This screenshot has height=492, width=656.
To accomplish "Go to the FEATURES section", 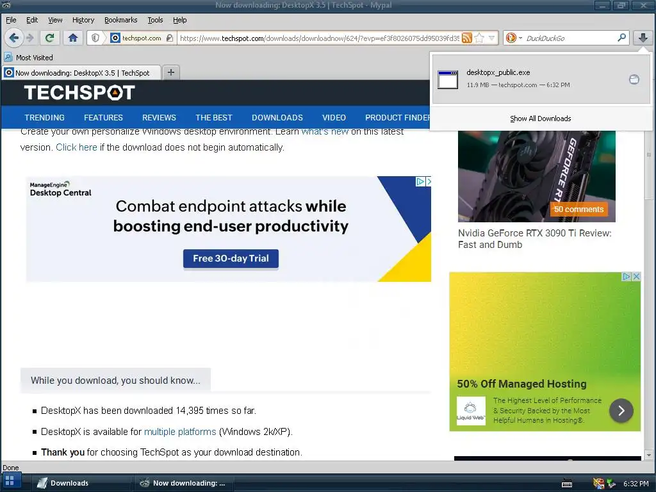I will click(x=103, y=118).
